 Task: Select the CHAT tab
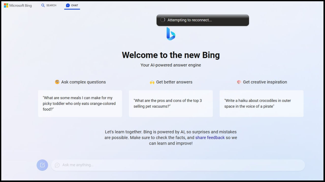pos(72,5)
